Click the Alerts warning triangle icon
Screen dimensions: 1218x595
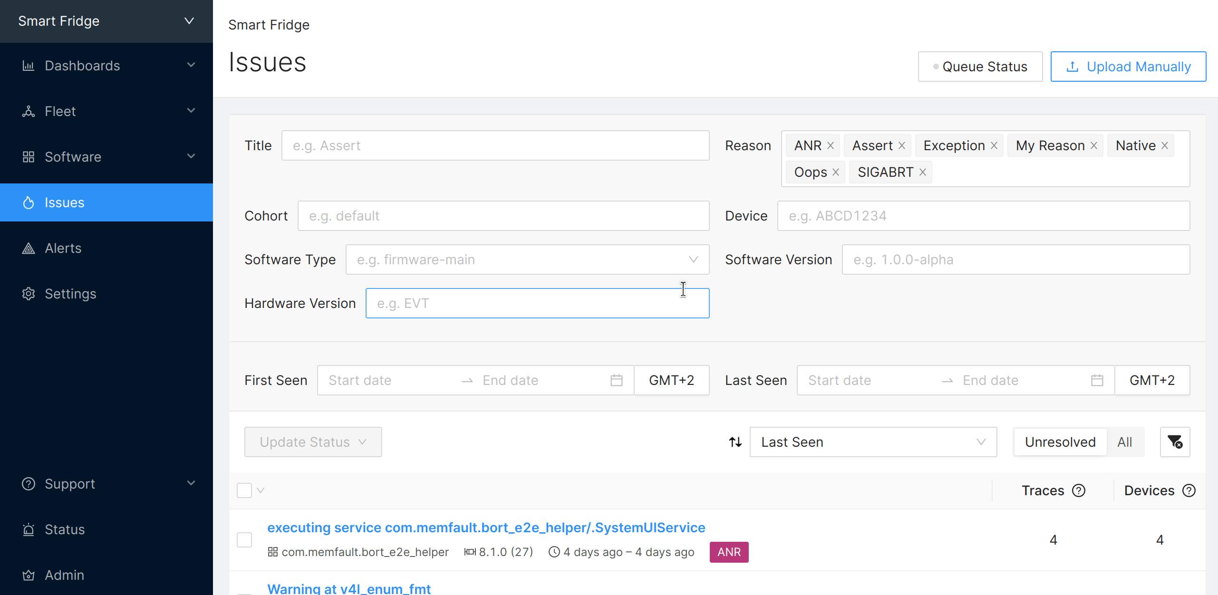click(28, 248)
